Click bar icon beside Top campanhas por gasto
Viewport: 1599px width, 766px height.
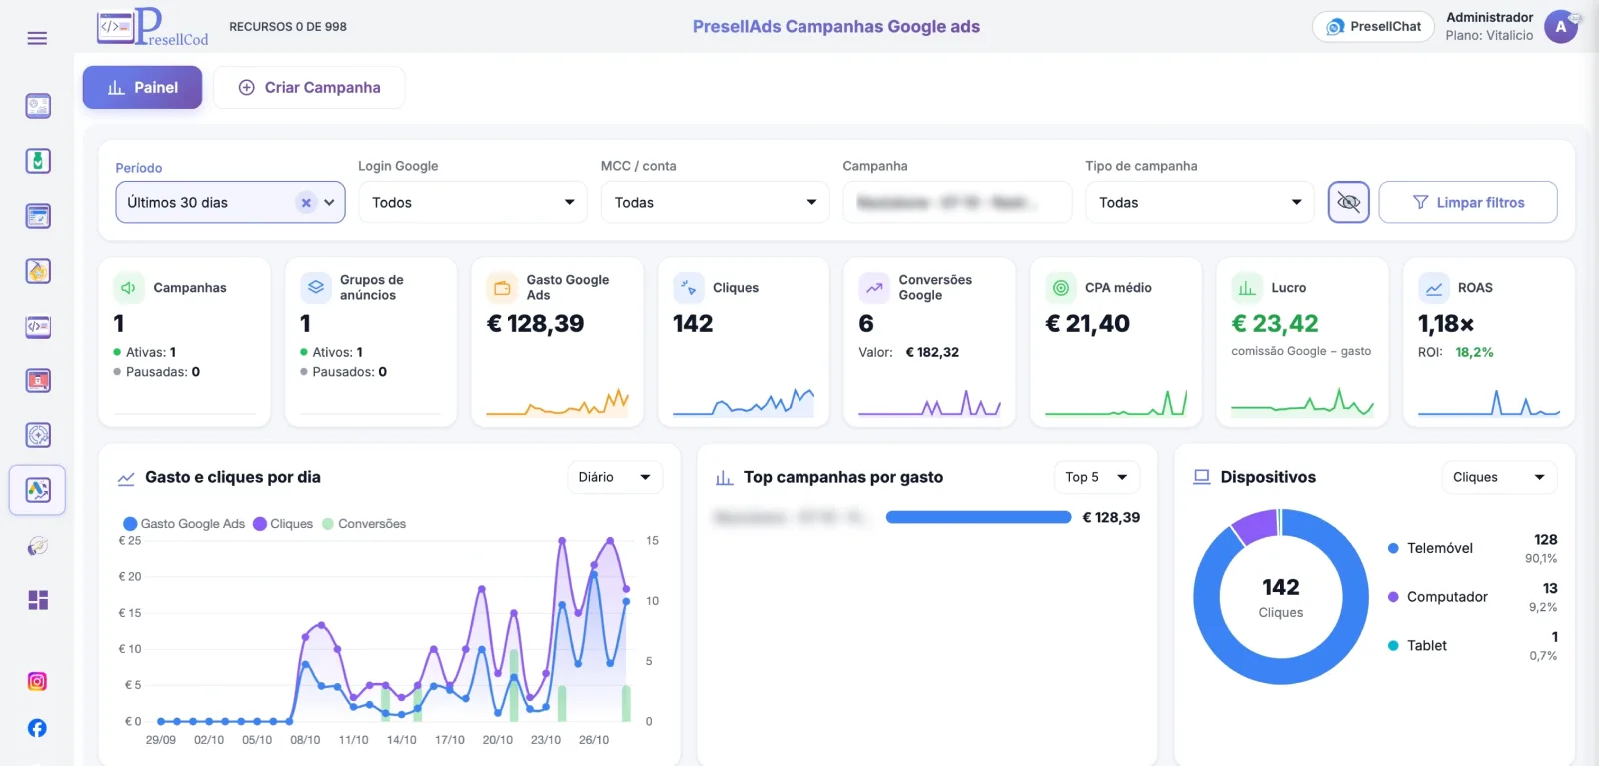tap(725, 478)
